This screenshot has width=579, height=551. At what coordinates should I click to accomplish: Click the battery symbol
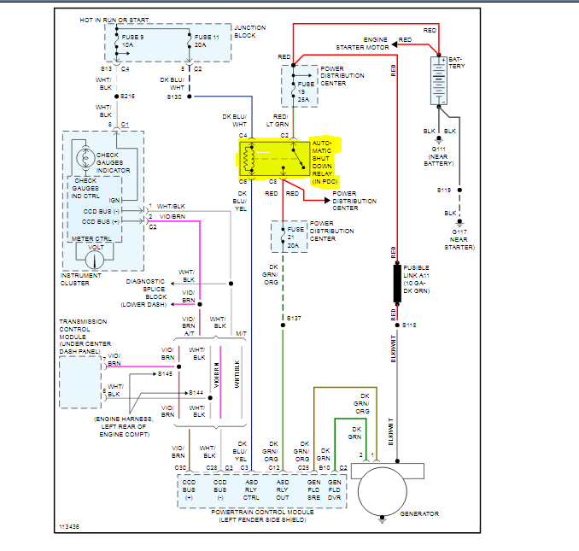(439, 80)
